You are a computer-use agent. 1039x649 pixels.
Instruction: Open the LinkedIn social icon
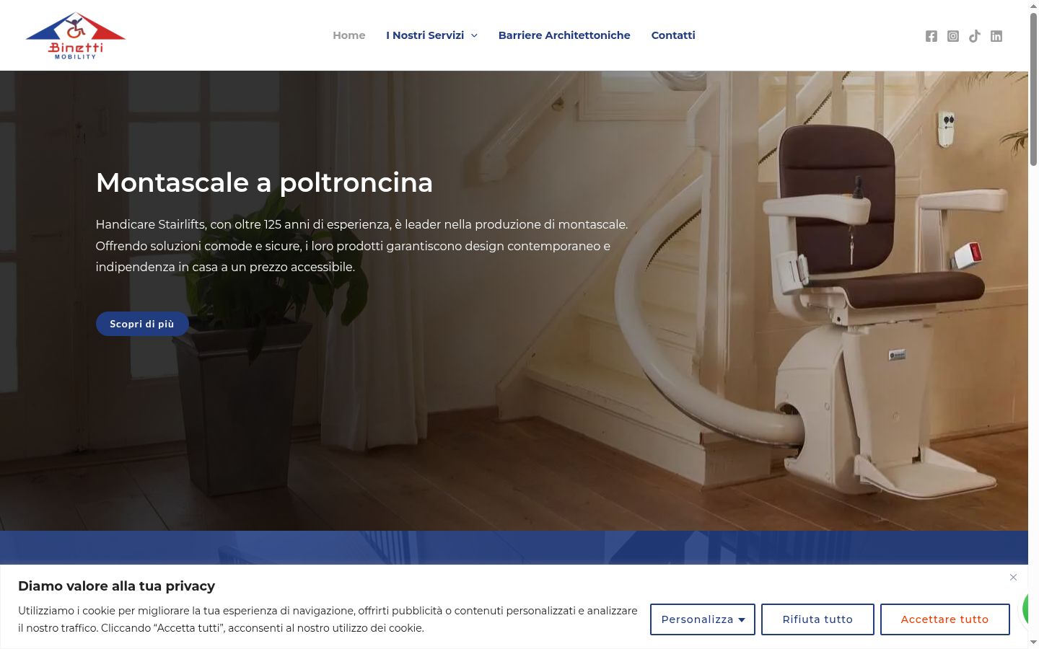pos(996,36)
